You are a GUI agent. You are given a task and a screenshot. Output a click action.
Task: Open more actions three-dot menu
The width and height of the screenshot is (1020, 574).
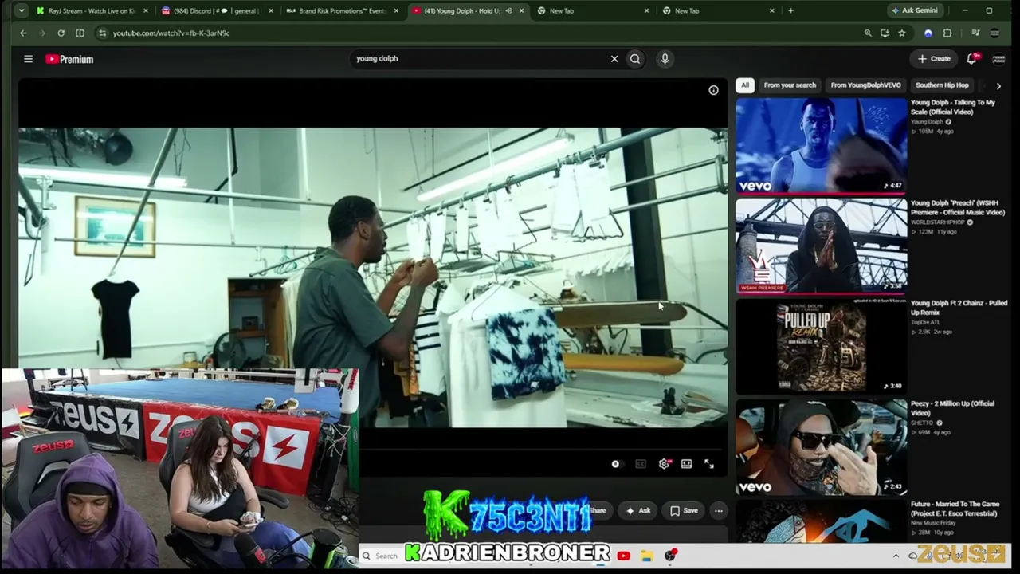[x=718, y=511]
